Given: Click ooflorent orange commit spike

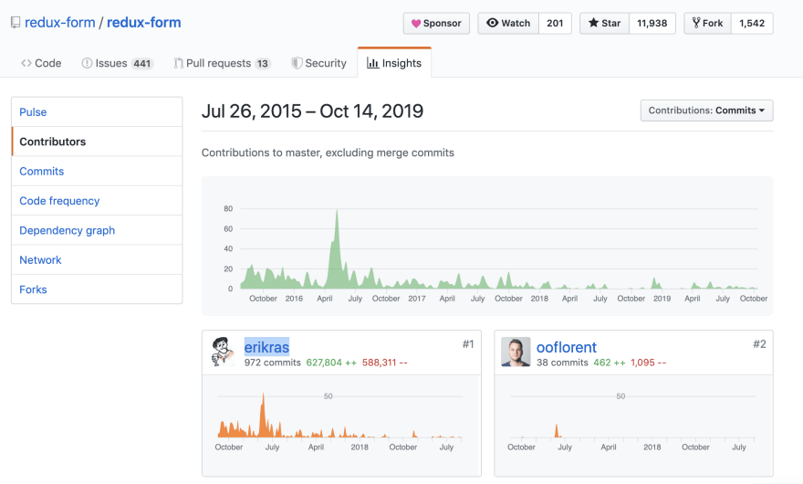Looking at the screenshot, I should click(558, 431).
